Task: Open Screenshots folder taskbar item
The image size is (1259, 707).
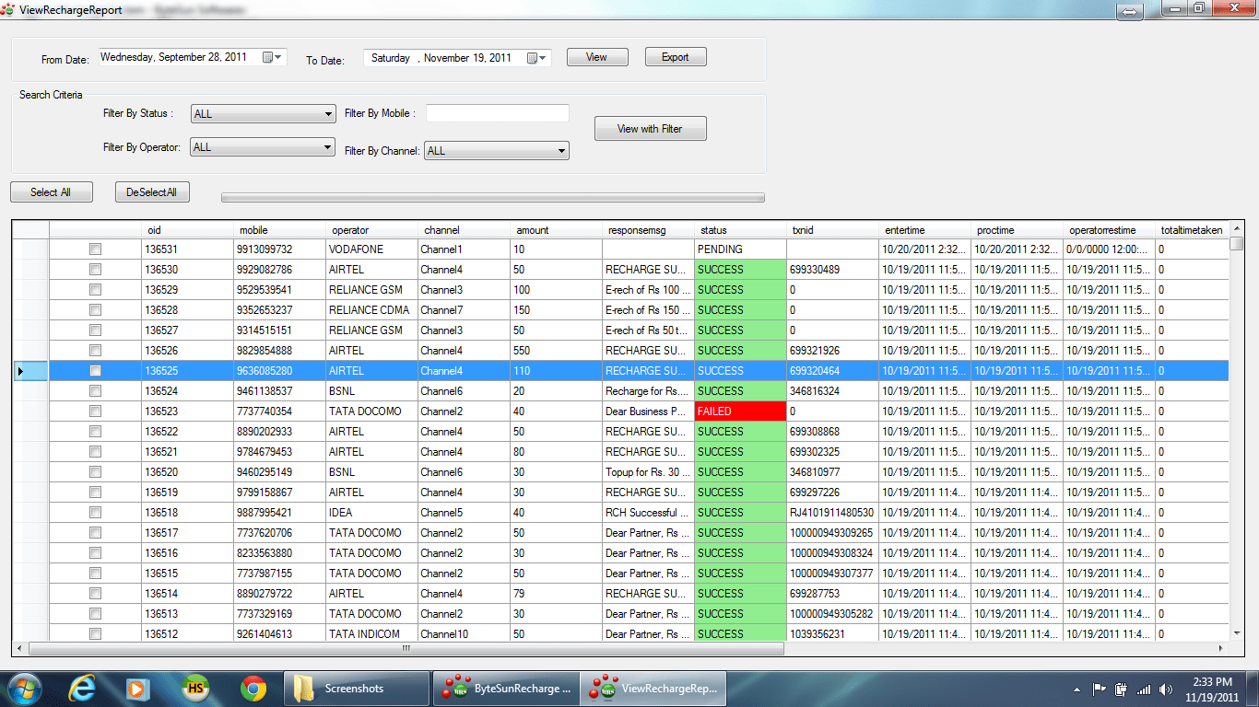Action: 358,688
